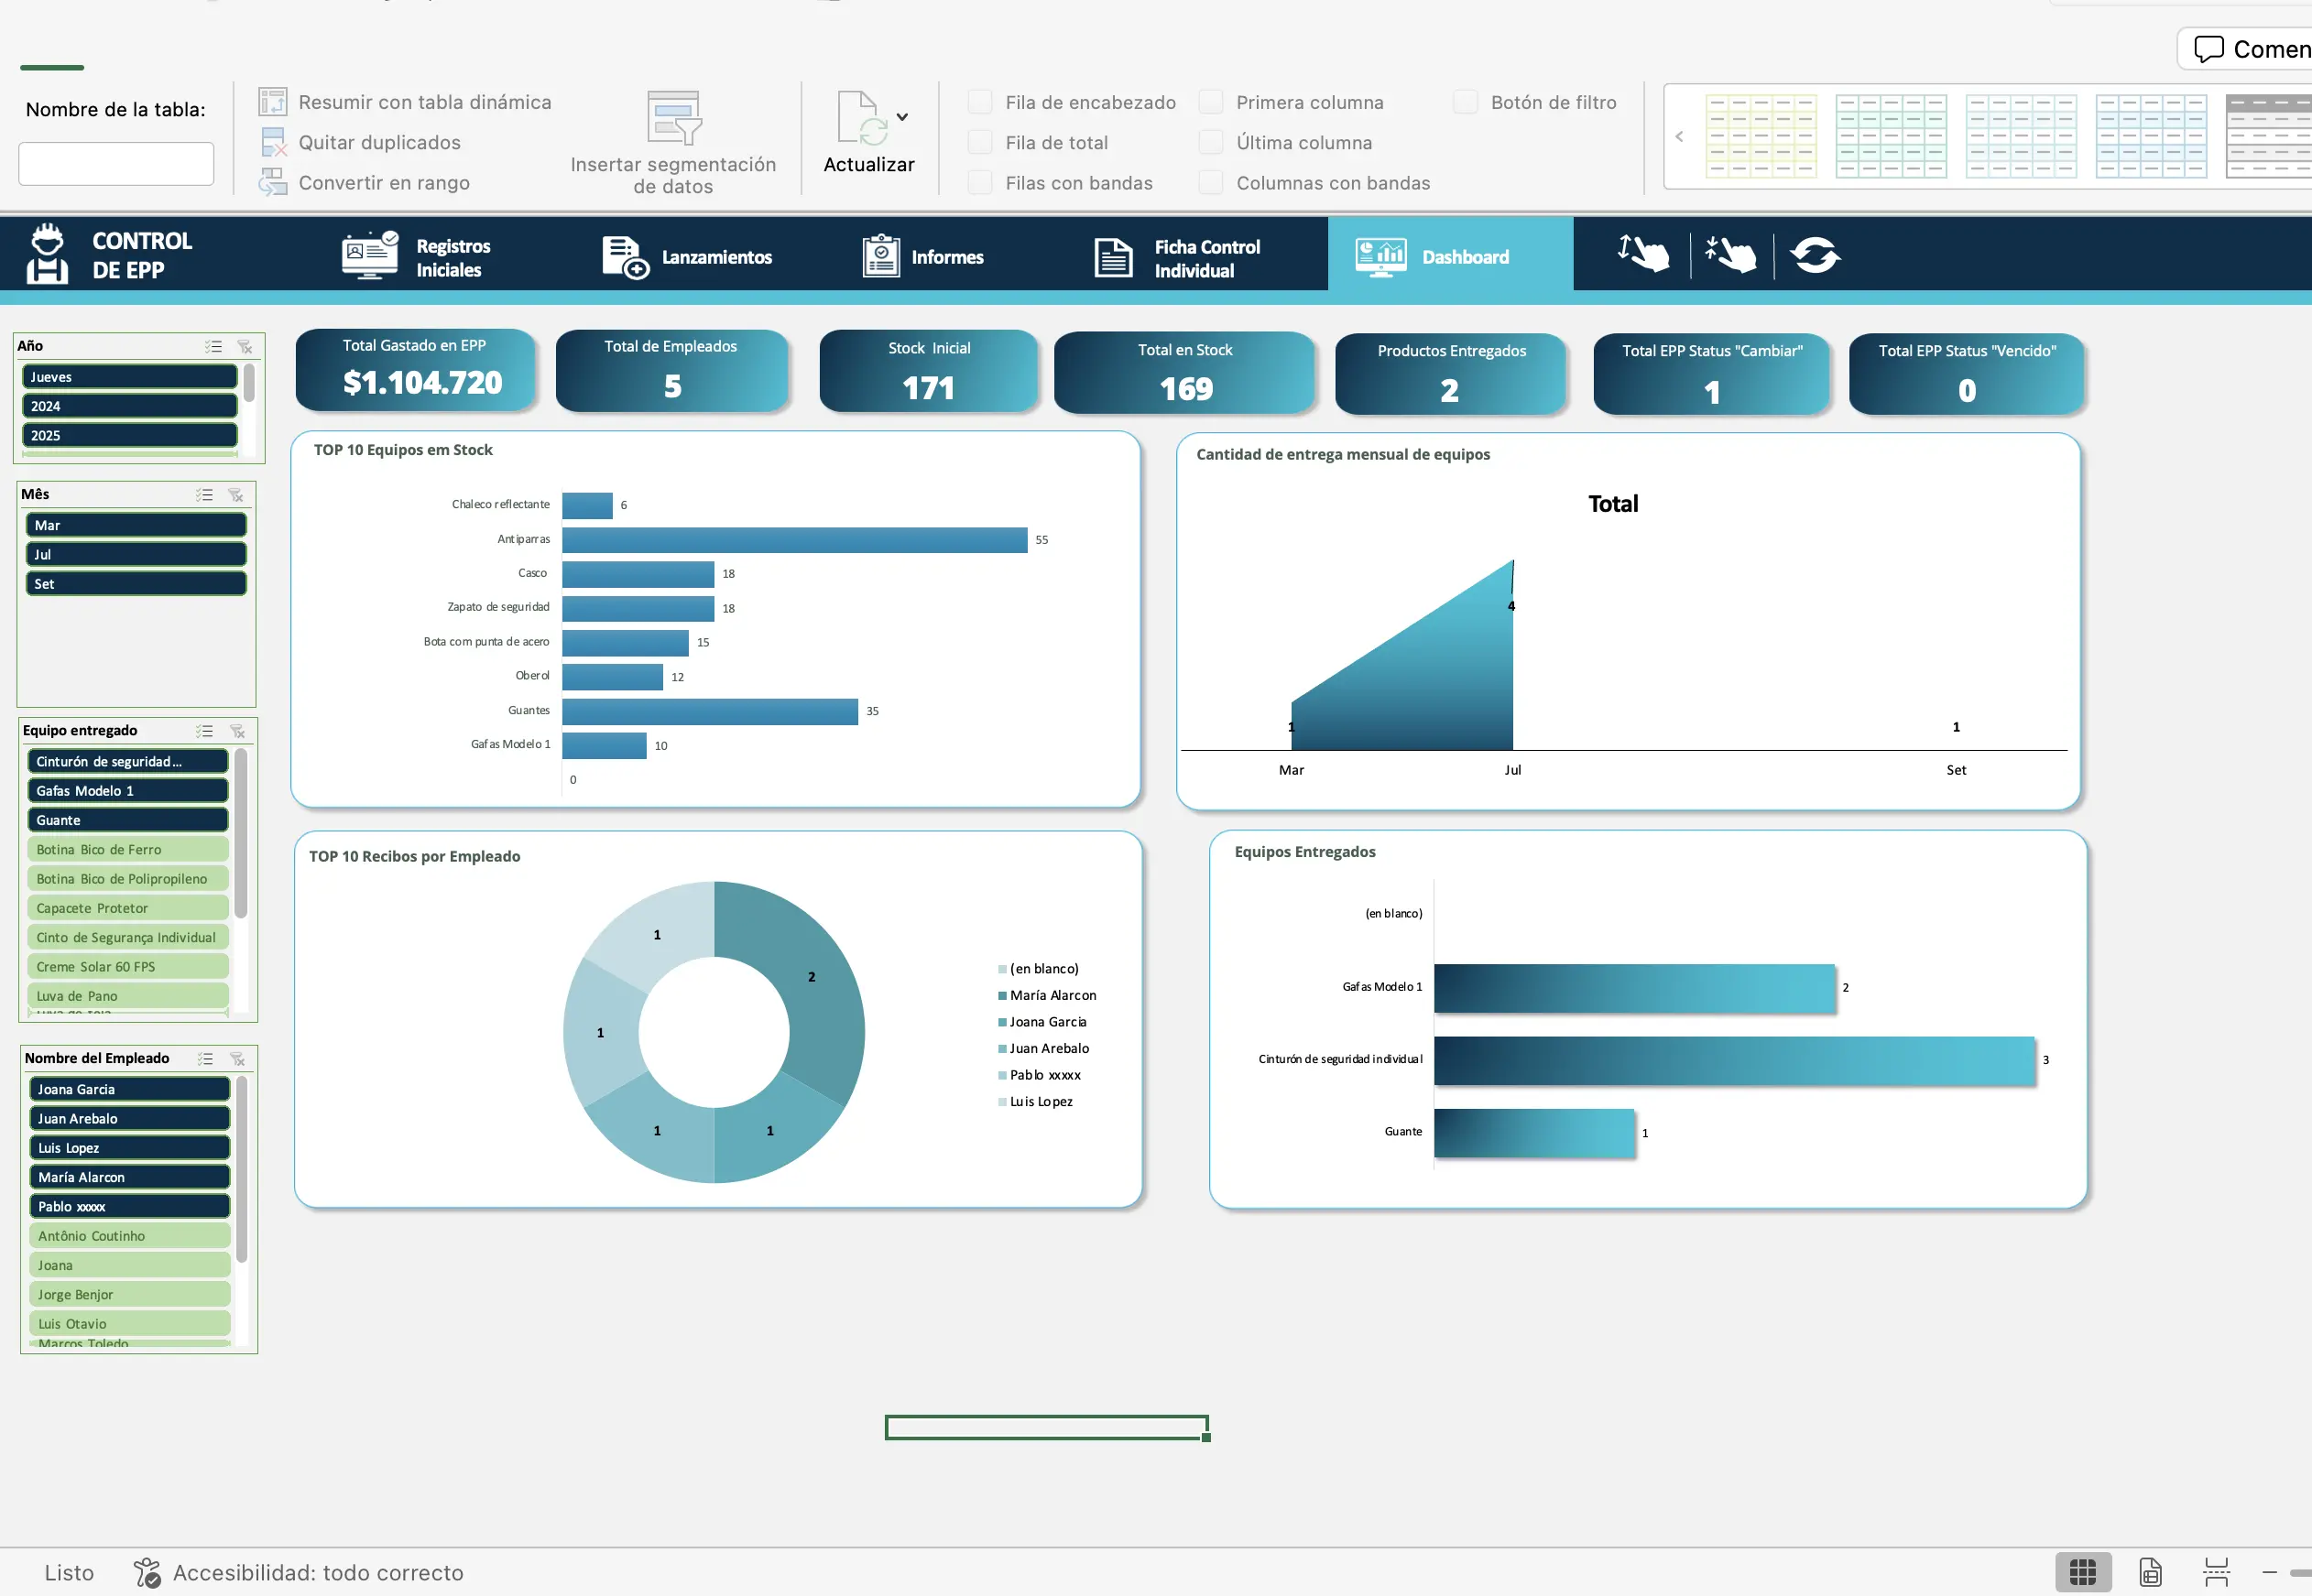Toggle Filas con bandas checkbox

coord(980,183)
